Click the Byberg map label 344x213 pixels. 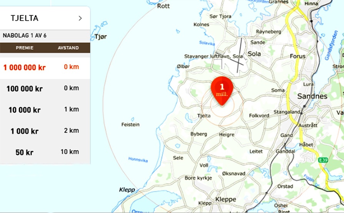tap(199, 134)
